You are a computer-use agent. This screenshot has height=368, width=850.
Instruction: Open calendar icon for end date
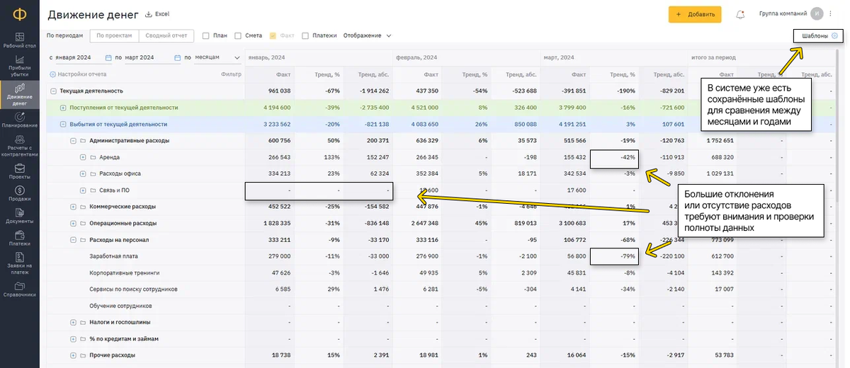click(x=177, y=58)
